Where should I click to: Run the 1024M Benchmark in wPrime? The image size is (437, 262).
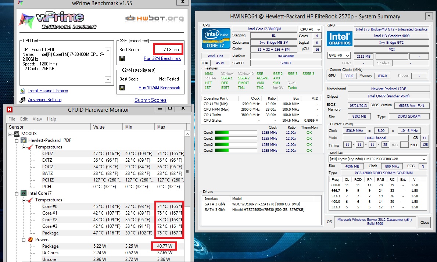[x=159, y=88]
